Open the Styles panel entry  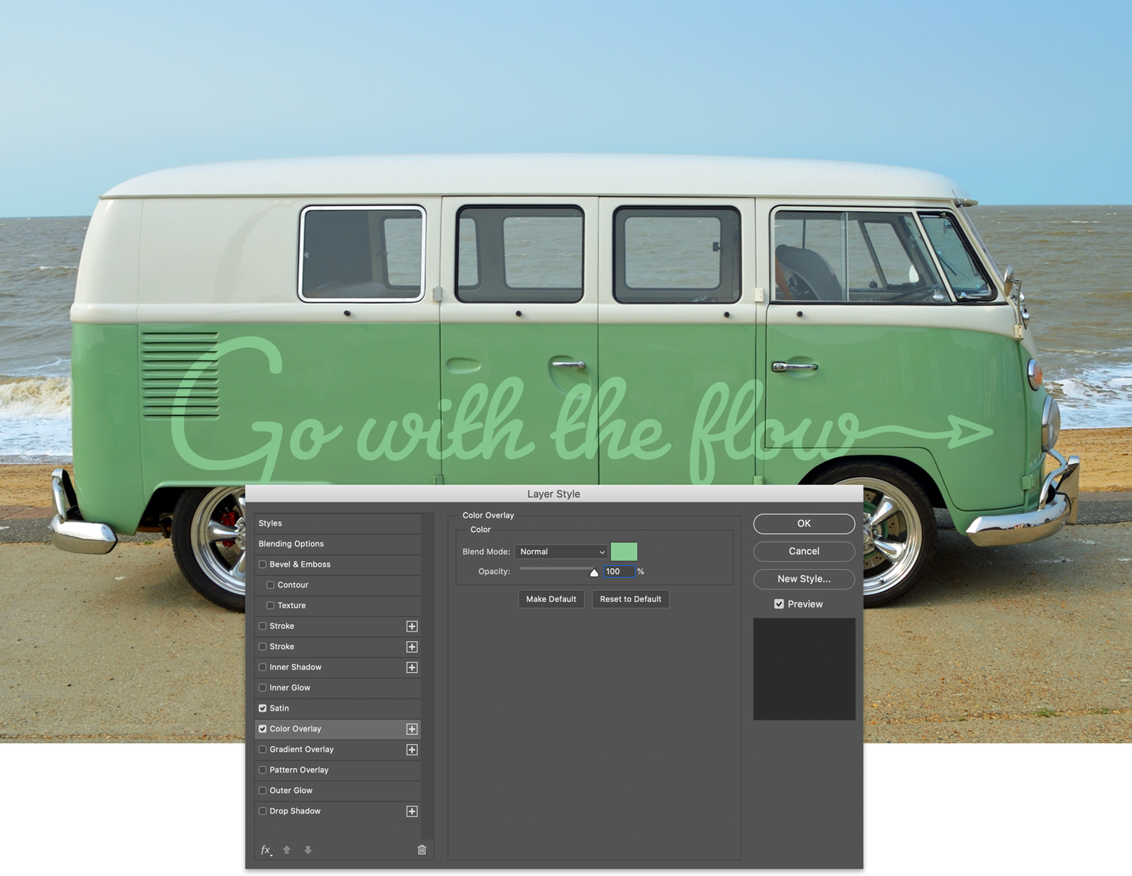click(x=272, y=523)
